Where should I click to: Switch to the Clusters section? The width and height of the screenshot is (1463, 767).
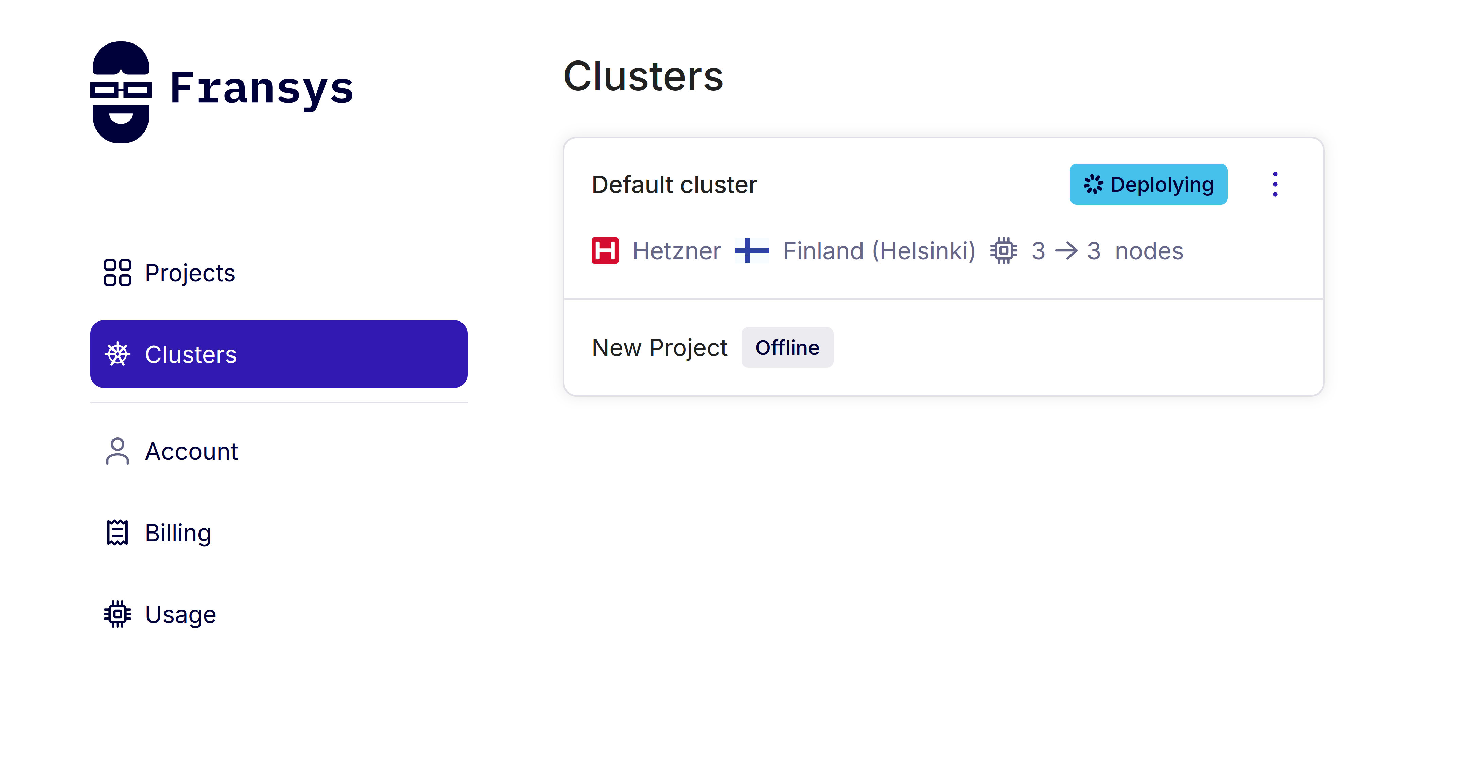coord(191,354)
